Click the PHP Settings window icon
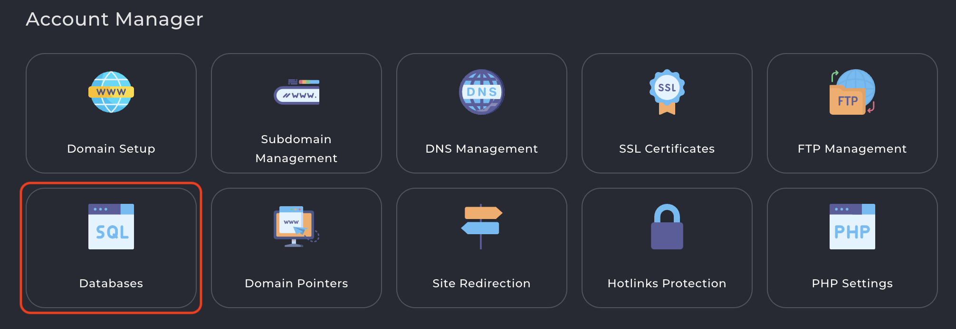This screenshot has height=329, width=956. (852, 227)
